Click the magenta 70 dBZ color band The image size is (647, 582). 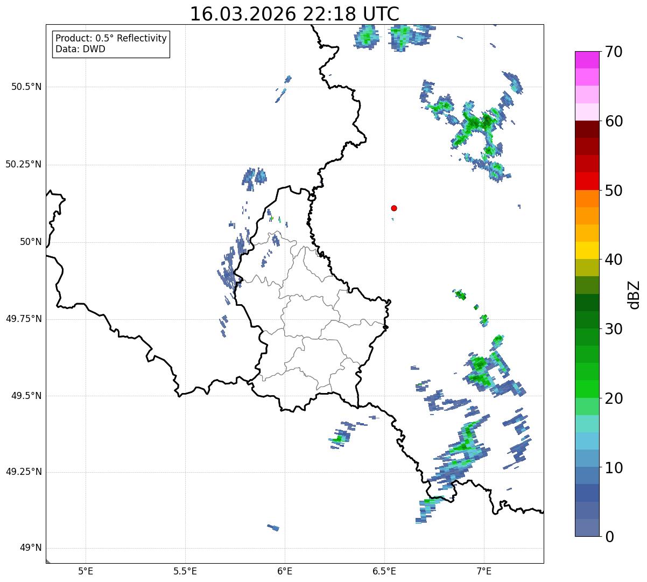coord(586,60)
